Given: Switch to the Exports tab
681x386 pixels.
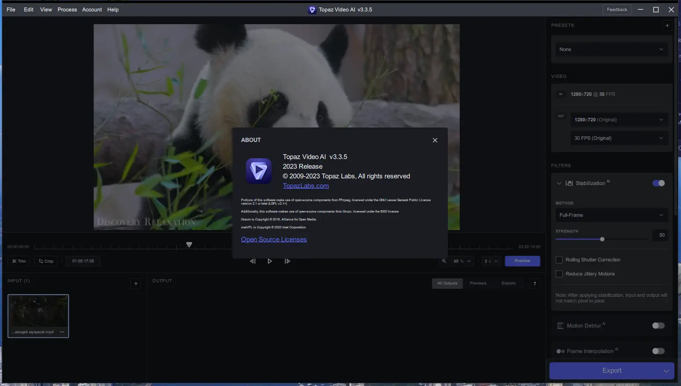Looking at the screenshot, I should [x=509, y=284].
